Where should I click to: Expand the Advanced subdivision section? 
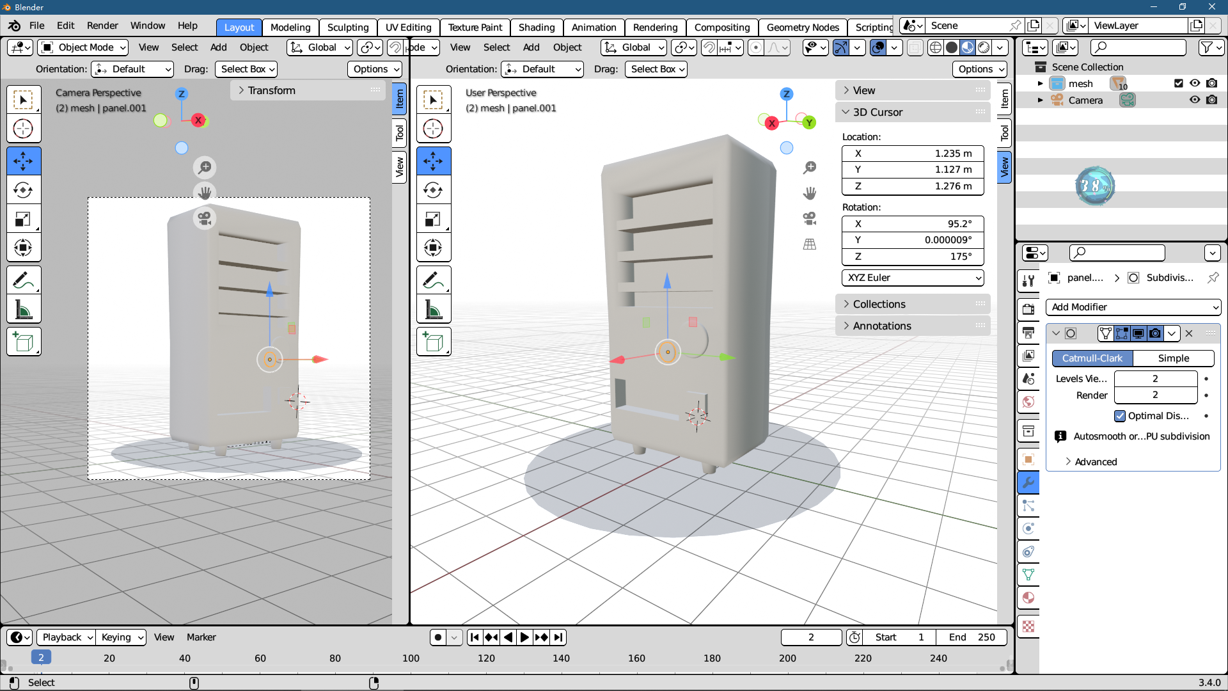tap(1090, 462)
